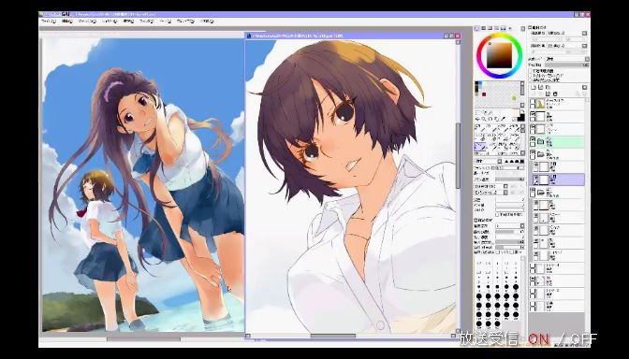Open the Selection menu
The image size is (629, 359).
point(129,21)
